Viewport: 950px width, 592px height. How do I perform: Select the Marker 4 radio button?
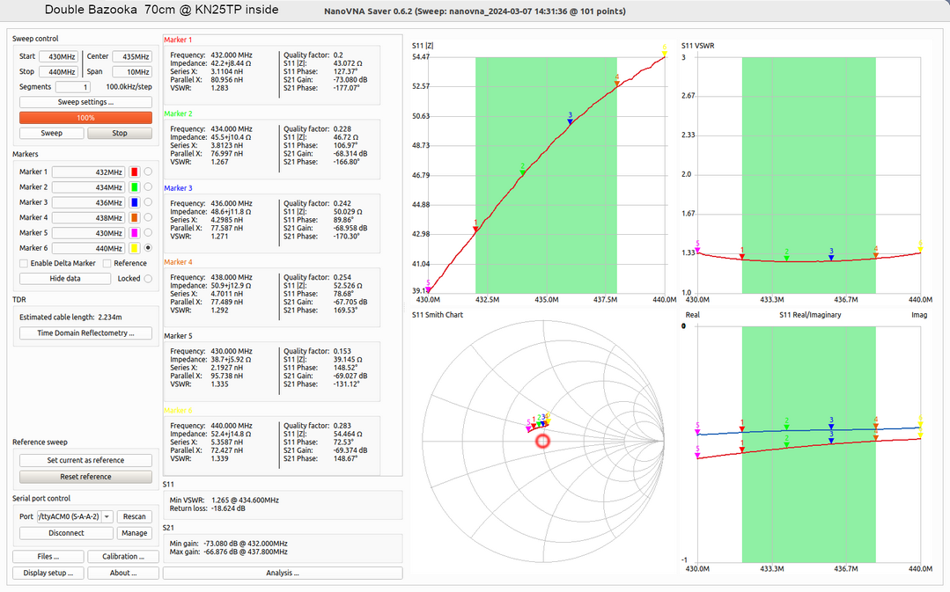[x=148, y=217]
